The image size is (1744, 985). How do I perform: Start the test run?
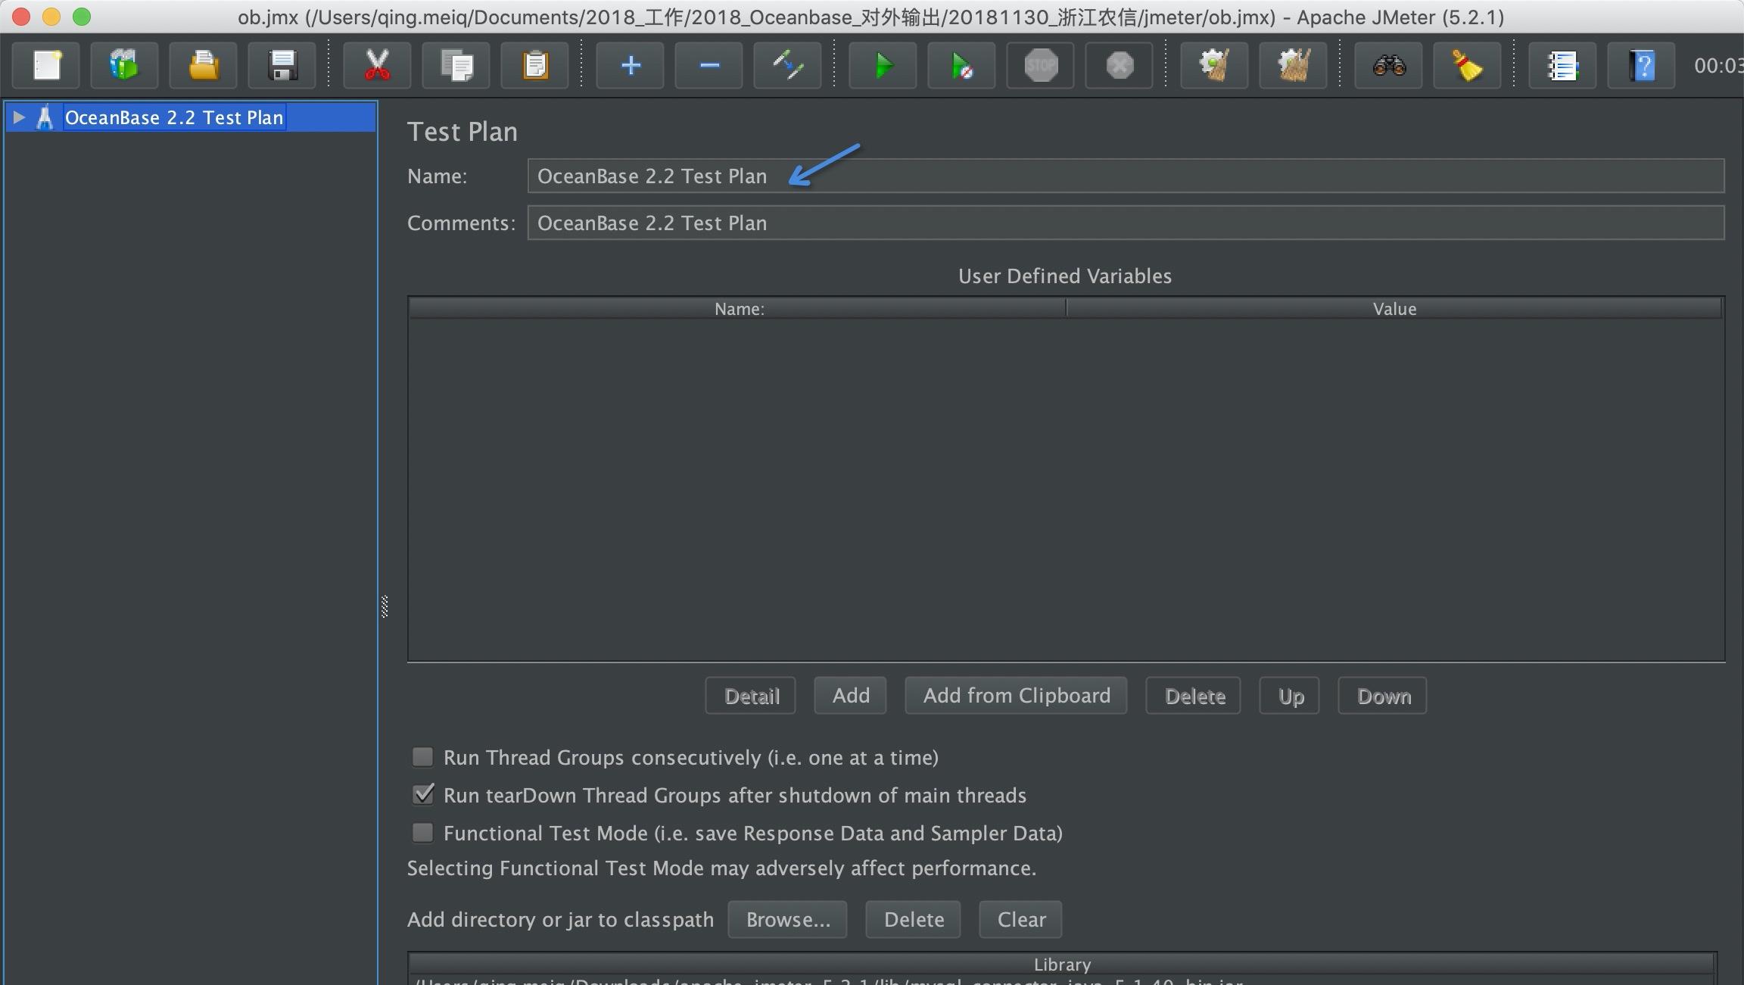pos(883,65)
